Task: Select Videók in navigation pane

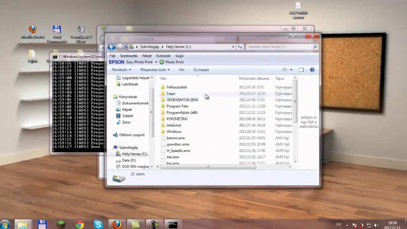Action: click(128, 116)
